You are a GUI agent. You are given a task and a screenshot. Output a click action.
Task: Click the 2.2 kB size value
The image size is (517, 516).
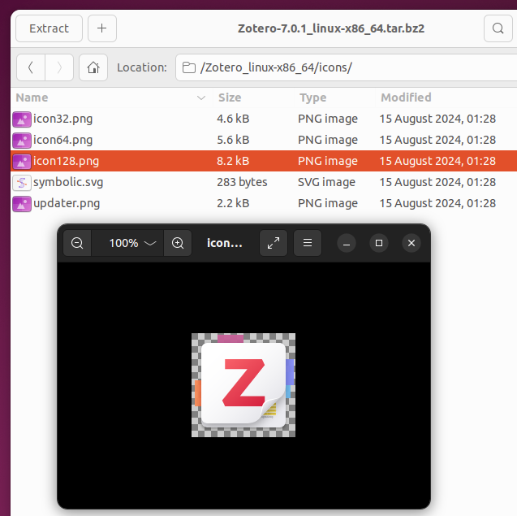point(233,203)
